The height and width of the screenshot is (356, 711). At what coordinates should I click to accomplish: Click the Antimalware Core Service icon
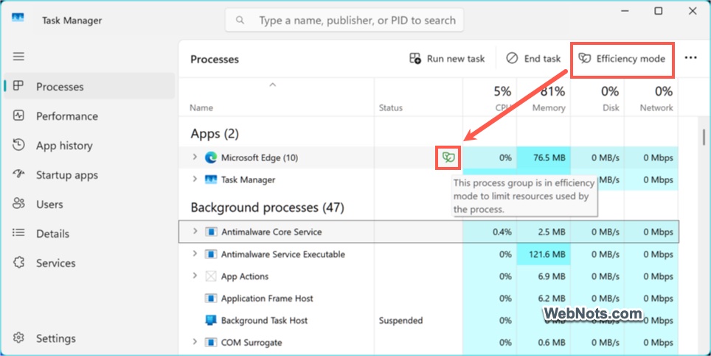211,232
